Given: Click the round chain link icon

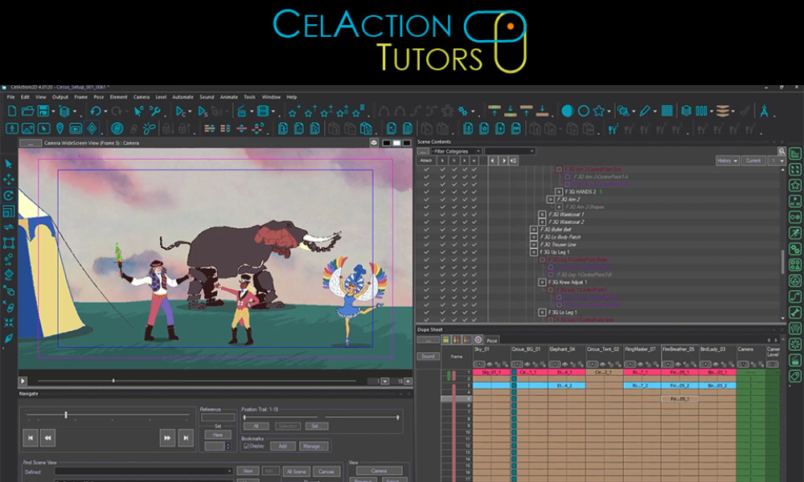Looking at the screenshot, I should (x=117, y=128).
